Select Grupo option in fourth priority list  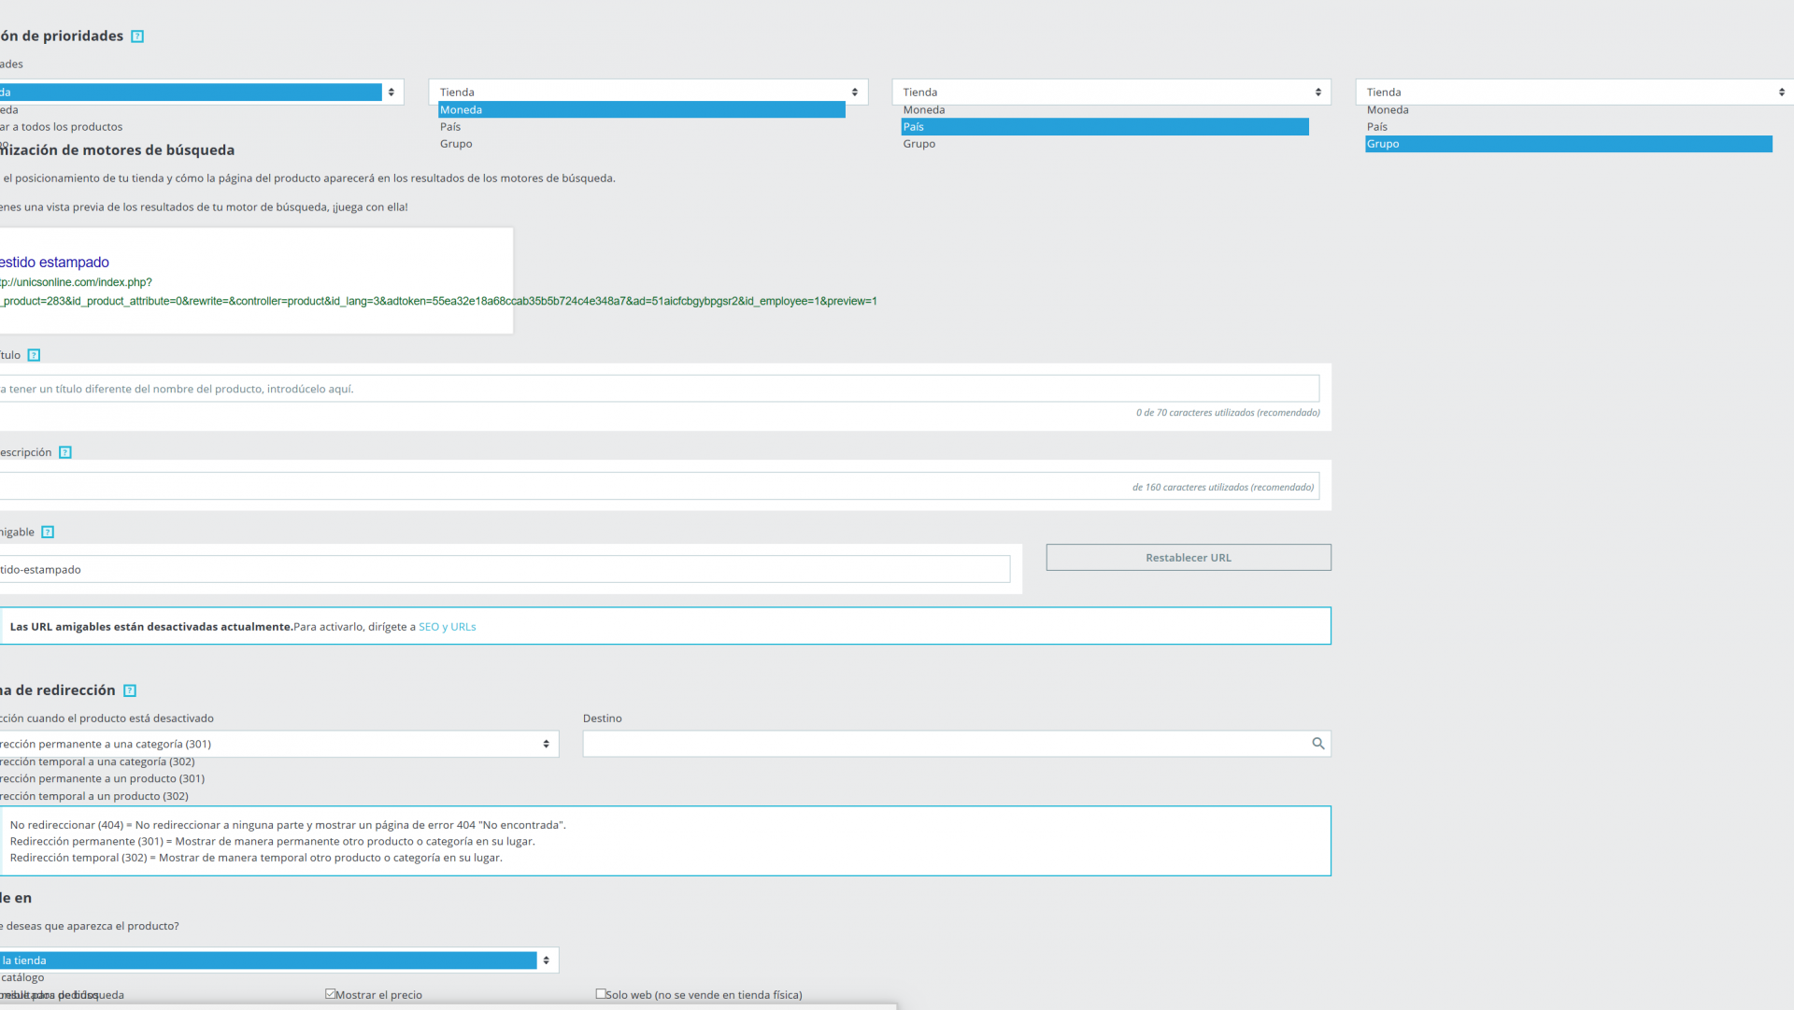tap(1568, 144)
